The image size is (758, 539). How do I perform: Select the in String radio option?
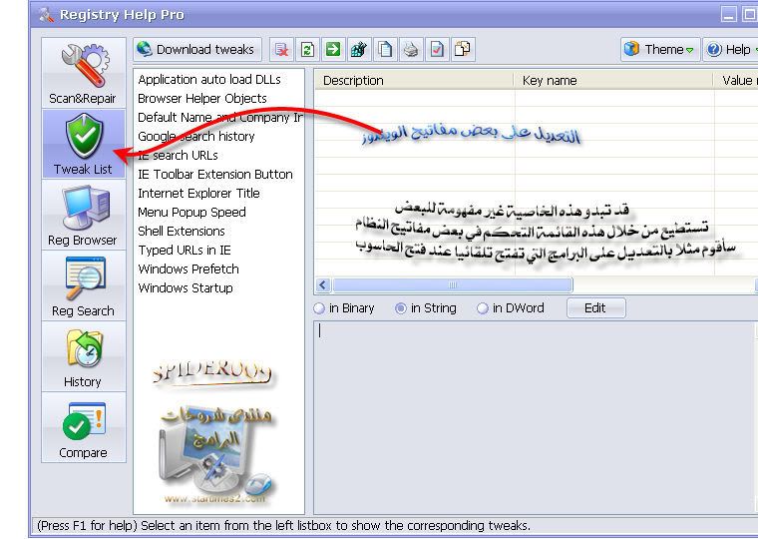click(x=426, y=308)
